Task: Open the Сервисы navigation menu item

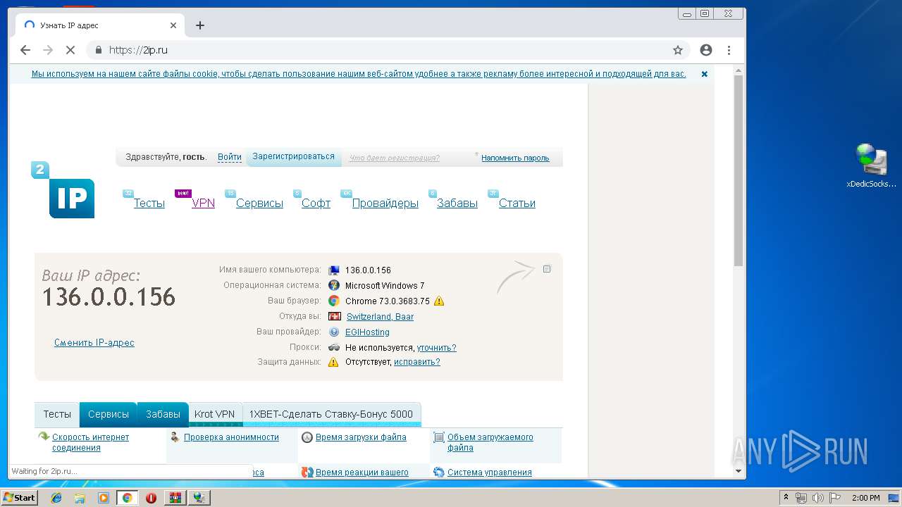Action: (x=259, y=203)
